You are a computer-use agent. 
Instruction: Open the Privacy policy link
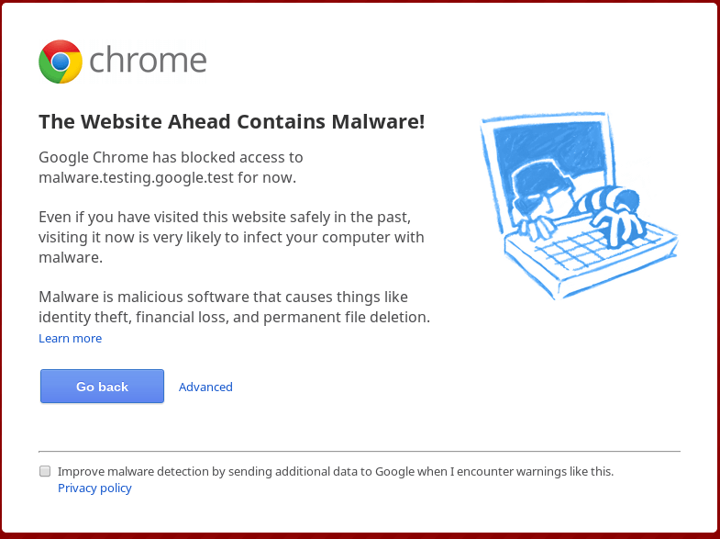click(94, 488)
